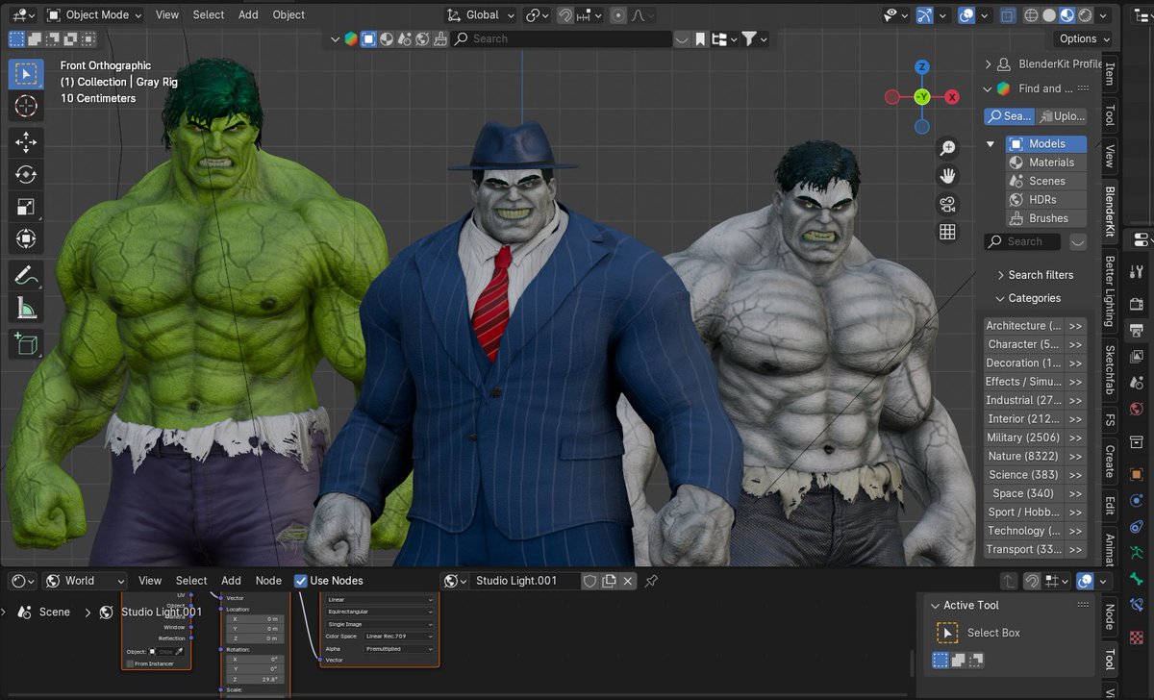Select the Annotate pencil tool
Image resolution: width=1154 pixels, height=700 pixels.
pyautogui.click(x=26, y=276)
